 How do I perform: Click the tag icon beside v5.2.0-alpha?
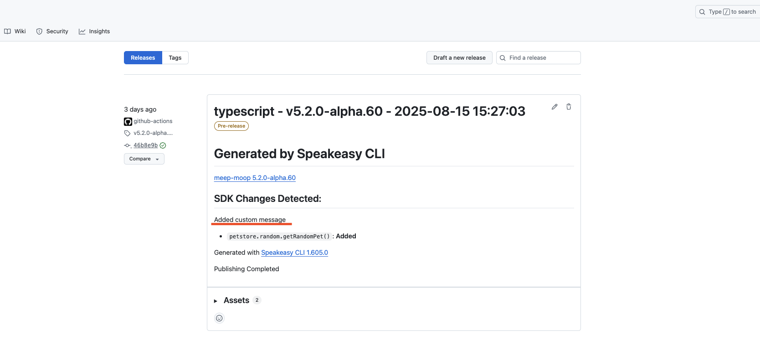pos(127,134)
